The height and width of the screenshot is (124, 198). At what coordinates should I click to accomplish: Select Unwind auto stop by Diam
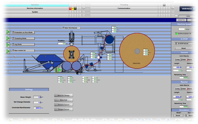click(x=184, y=60)
